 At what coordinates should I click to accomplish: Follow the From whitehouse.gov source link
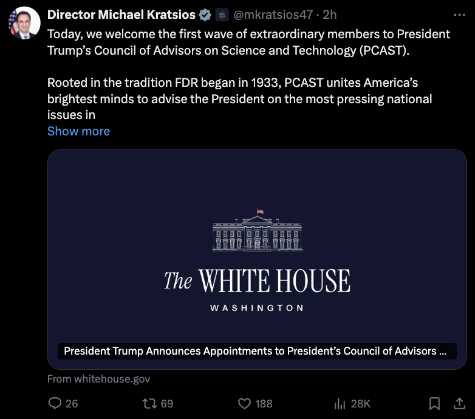(98, 379)
